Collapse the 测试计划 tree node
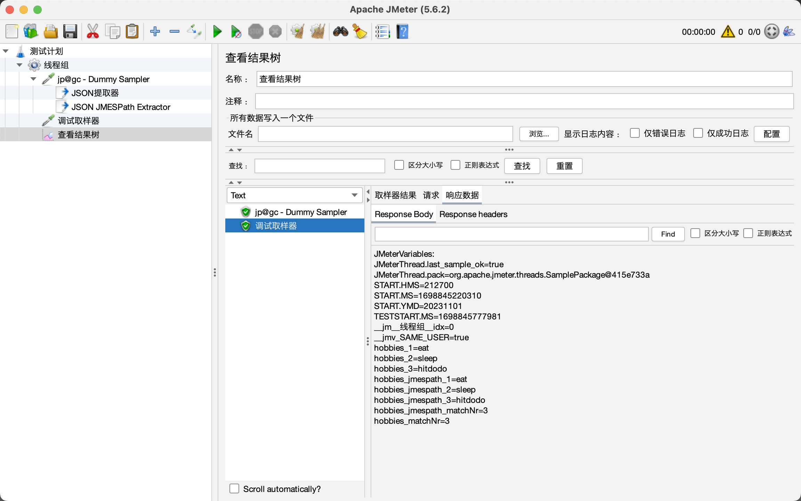The height and width of the screenshot is (501, 801). click(6, 51)
